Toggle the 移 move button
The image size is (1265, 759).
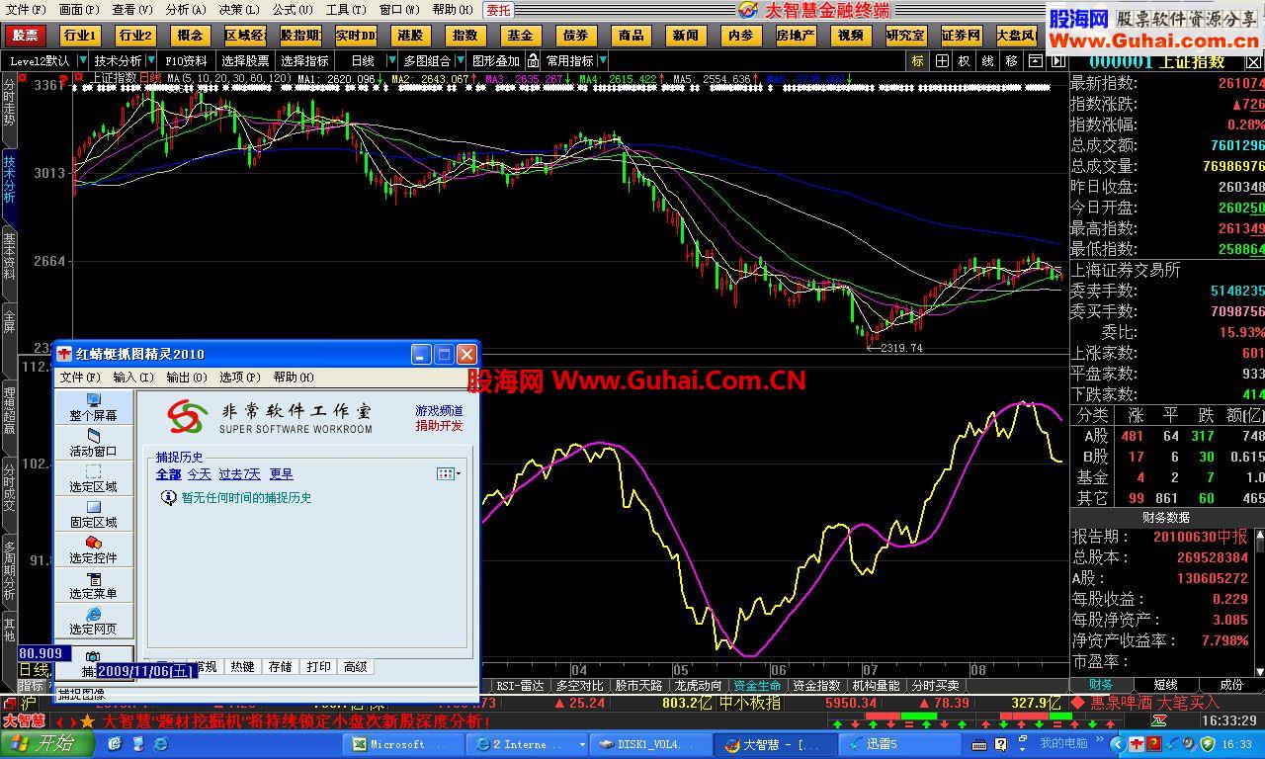point(1011,60)
